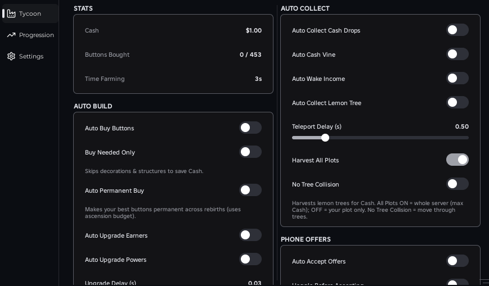This screenshot has width=489, height=286.
Task: Click the Tycoon factory icon
Action: [x=11, y=13]
